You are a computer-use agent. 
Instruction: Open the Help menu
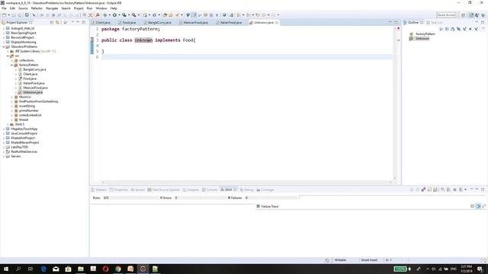point(114,8)
